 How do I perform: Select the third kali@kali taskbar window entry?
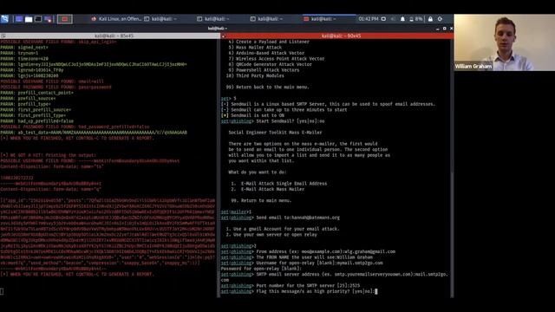pyautogui.click(x=267, y=19)
